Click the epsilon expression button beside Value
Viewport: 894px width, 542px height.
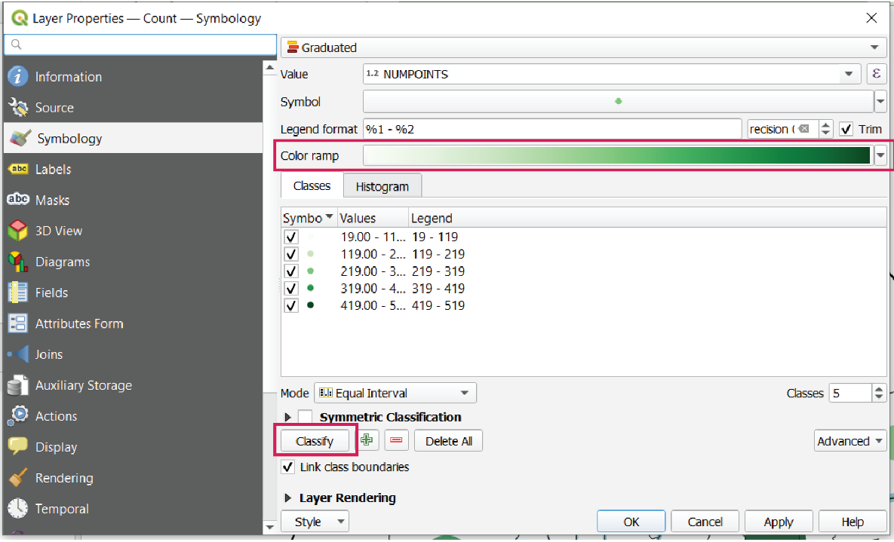pos(876,74)
